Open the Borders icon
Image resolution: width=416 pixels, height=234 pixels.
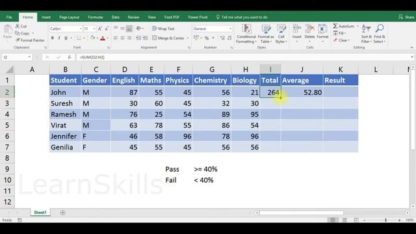[79, 38]
